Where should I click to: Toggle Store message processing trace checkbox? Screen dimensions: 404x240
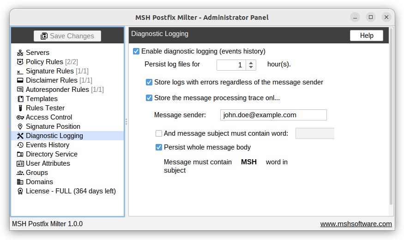[149, 98]
